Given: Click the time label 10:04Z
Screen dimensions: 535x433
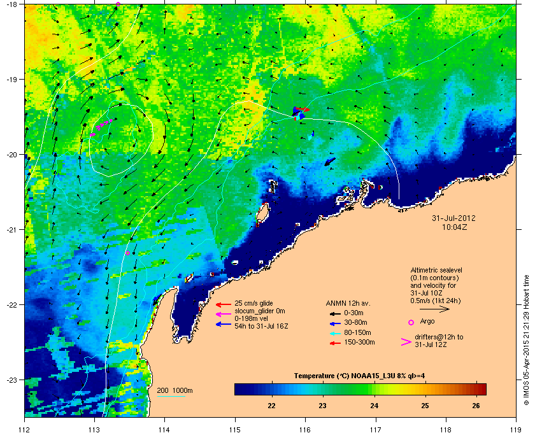Looking at the screenshot, I should coord(454,227).
